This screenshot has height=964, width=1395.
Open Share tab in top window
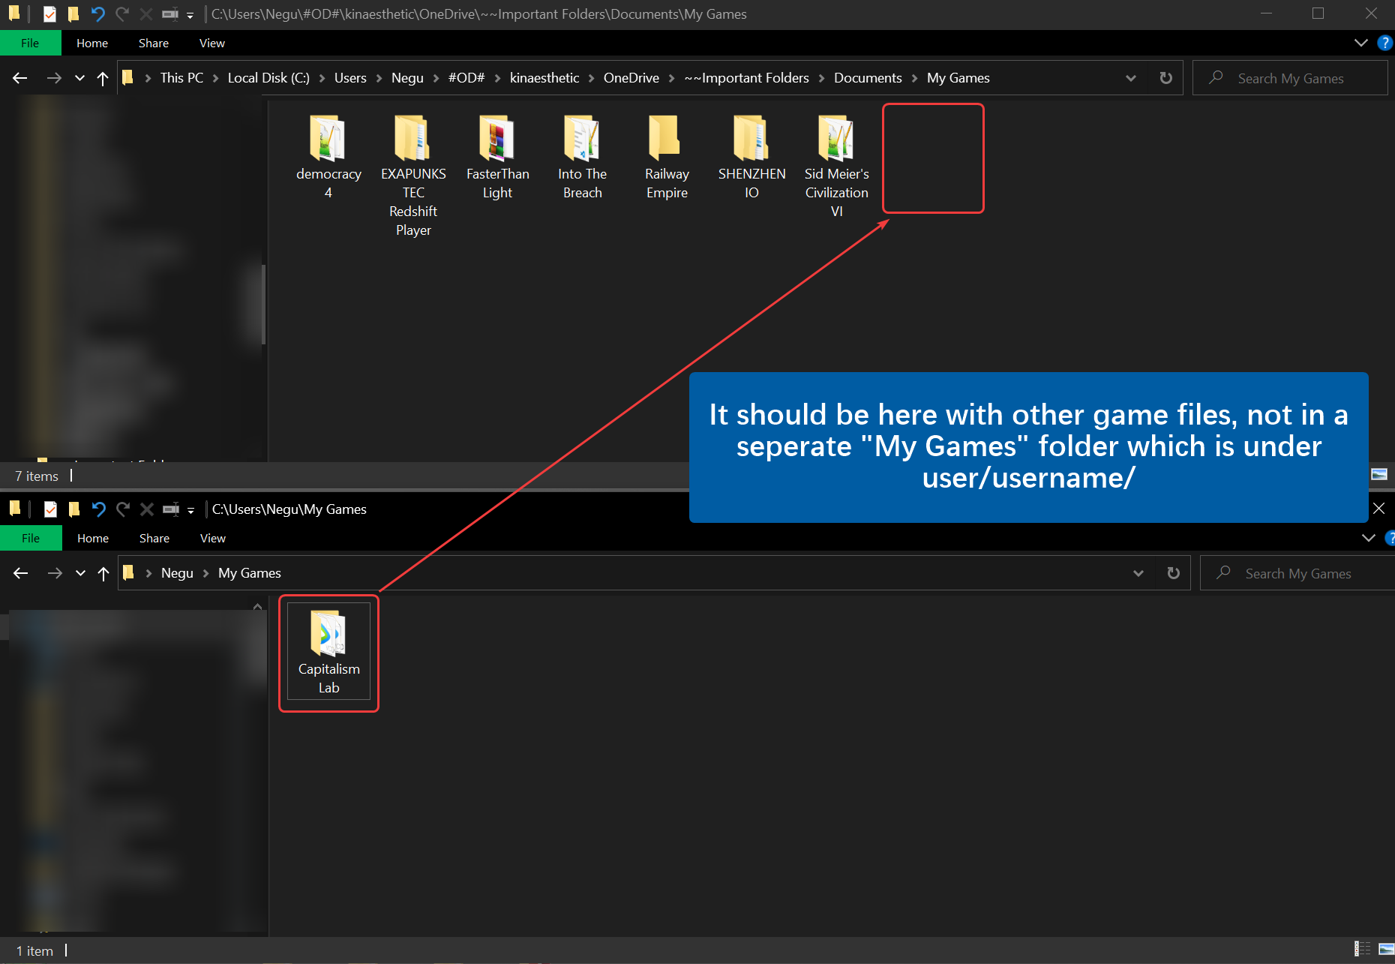point(154,43)
